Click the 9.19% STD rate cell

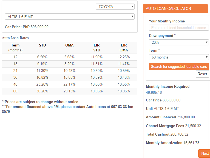click(42, 64)
